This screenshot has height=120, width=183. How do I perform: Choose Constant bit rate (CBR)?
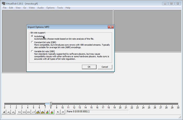tap(32, 42)
